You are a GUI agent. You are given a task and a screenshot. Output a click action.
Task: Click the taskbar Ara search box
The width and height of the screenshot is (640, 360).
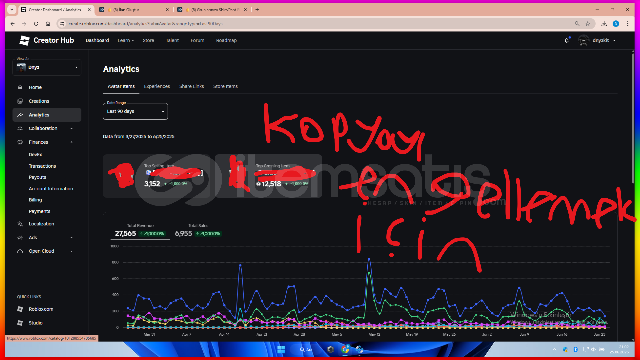pyautogui.click(x=306, y=349)
